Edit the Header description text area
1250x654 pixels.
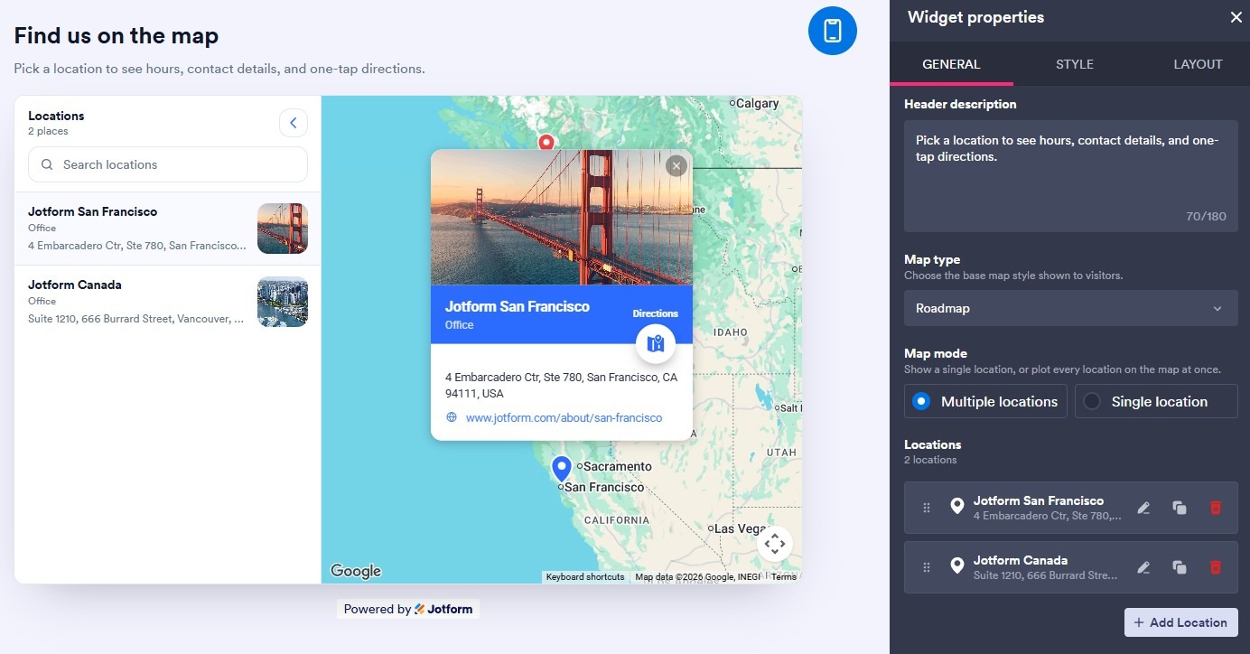point(1070,176)
